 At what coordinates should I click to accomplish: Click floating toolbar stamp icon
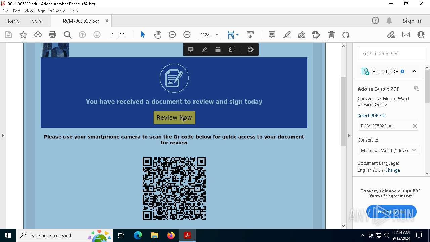click(x=218, y=50)
